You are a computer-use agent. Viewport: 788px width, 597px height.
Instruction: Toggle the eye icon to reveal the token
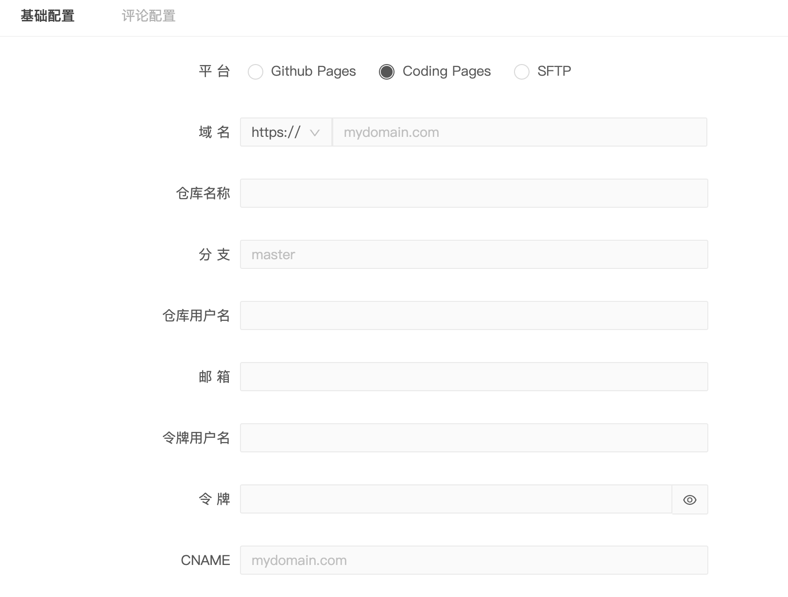[689, 499]
